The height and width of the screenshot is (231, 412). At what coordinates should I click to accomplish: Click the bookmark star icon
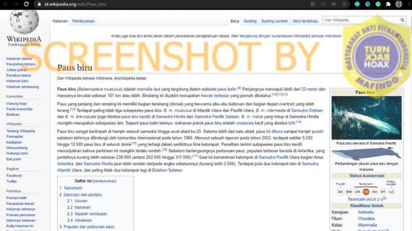coord(344,4)
